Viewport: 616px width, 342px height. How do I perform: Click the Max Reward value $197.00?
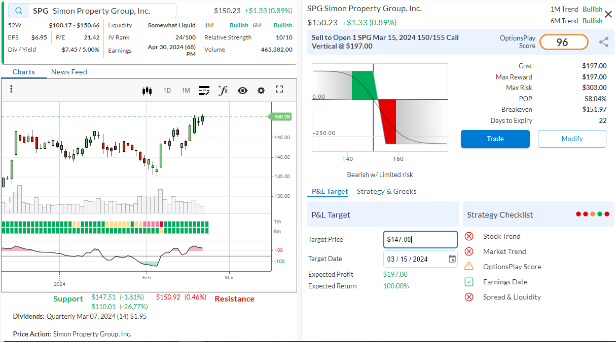click(x=594, y=77)
